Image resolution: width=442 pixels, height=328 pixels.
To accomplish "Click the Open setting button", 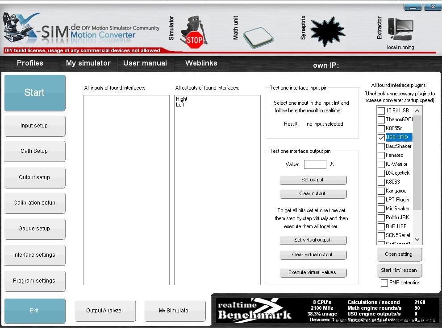I will pos(399,254).
